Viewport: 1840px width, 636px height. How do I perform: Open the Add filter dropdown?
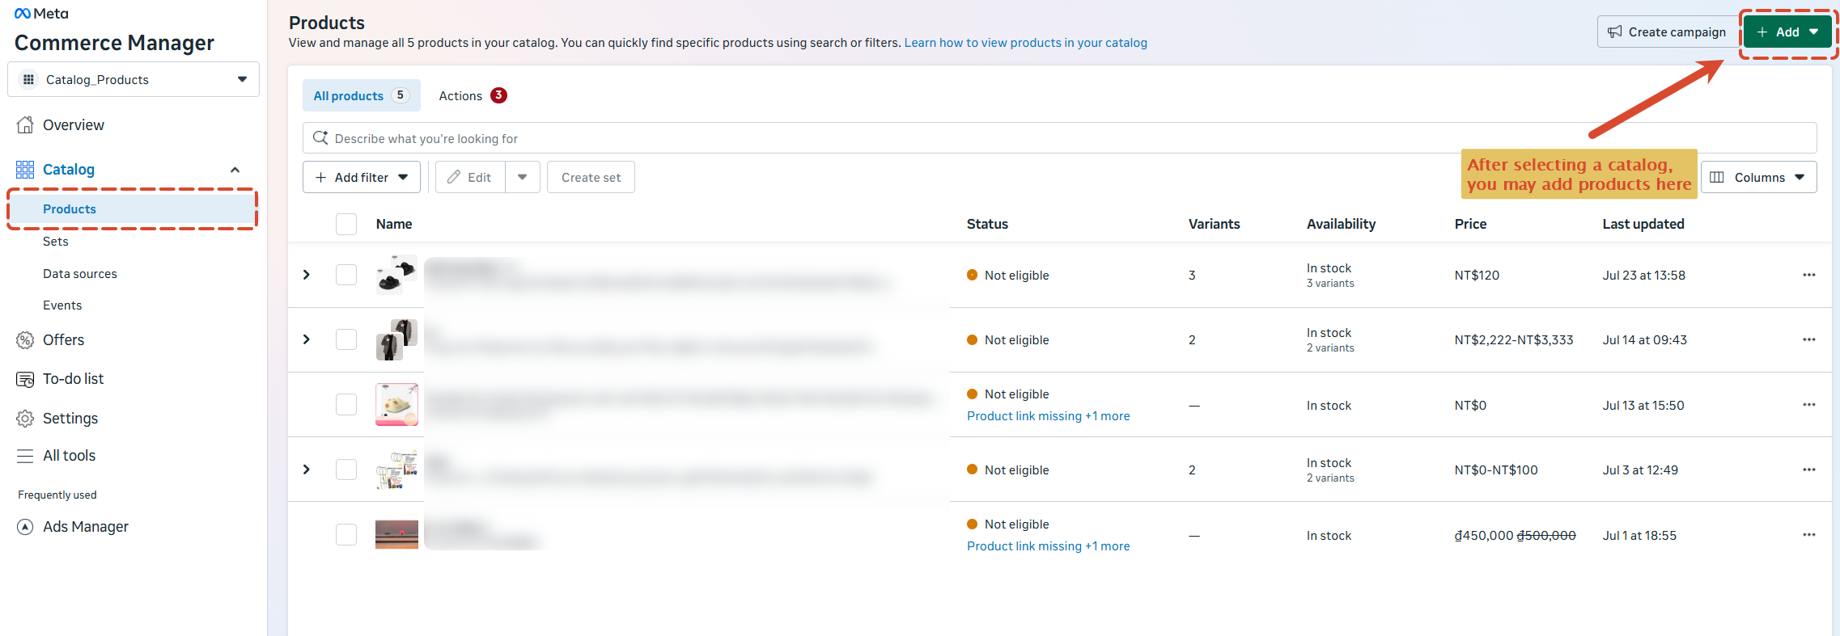(362, 177)
